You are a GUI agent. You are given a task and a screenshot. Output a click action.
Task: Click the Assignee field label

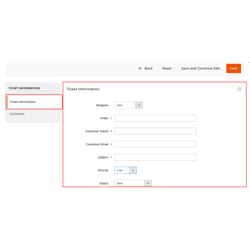click(102, 105)
